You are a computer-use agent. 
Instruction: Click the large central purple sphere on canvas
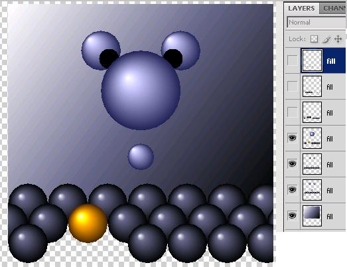(x=141, y=90)
